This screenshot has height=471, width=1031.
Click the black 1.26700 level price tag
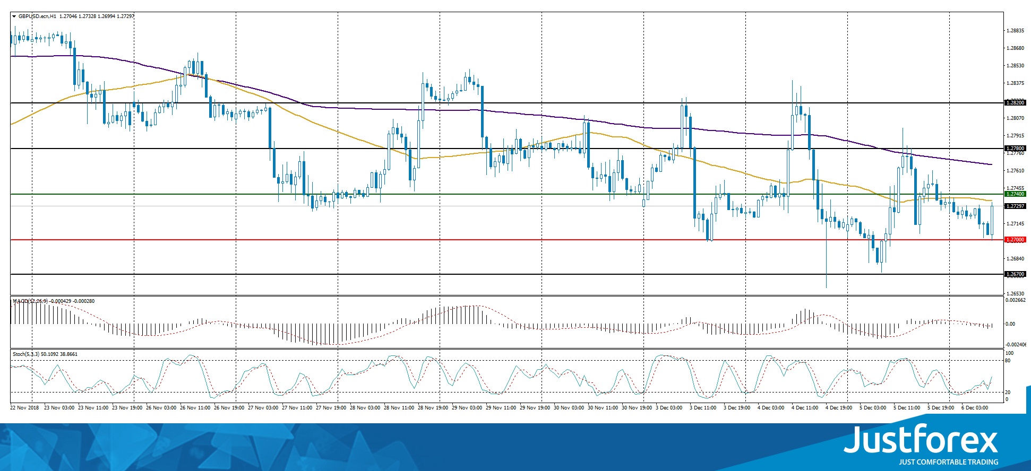tap(1015, 274)
